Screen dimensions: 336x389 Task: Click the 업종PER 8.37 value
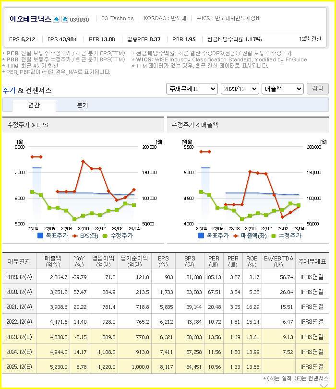coord(155,39)
